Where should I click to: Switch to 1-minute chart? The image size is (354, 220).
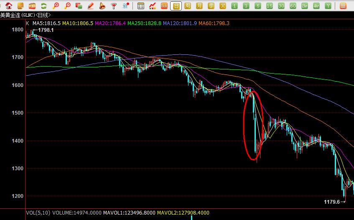(234, 6)
